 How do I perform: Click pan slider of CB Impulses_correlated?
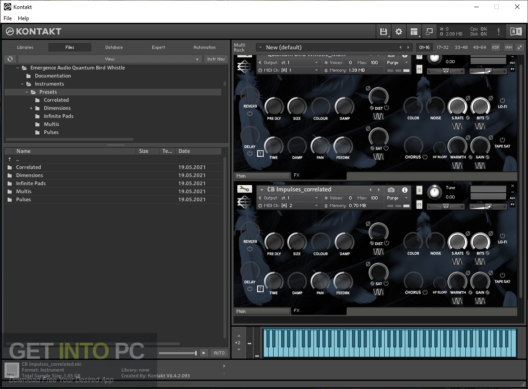click(x=446, y=206)
